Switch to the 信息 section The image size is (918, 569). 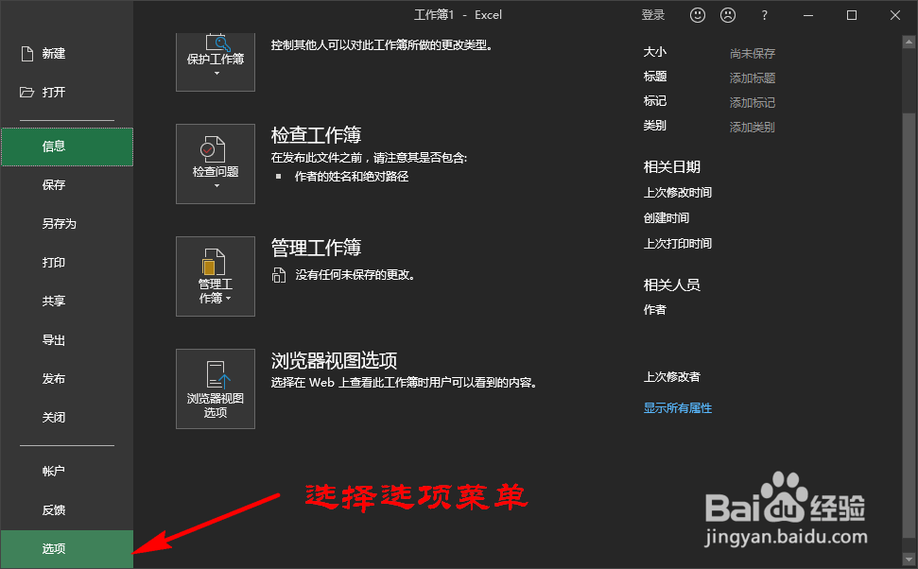coord(54,147)
